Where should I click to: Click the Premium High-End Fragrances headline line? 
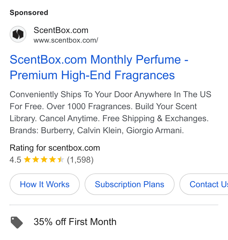pyautogui.click(x=92, y=75)
